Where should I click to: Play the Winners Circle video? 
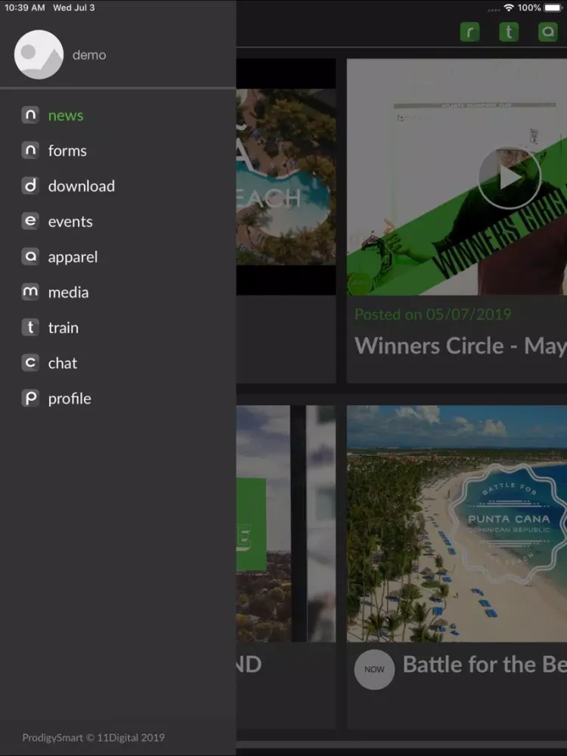[x=509, y=178]
